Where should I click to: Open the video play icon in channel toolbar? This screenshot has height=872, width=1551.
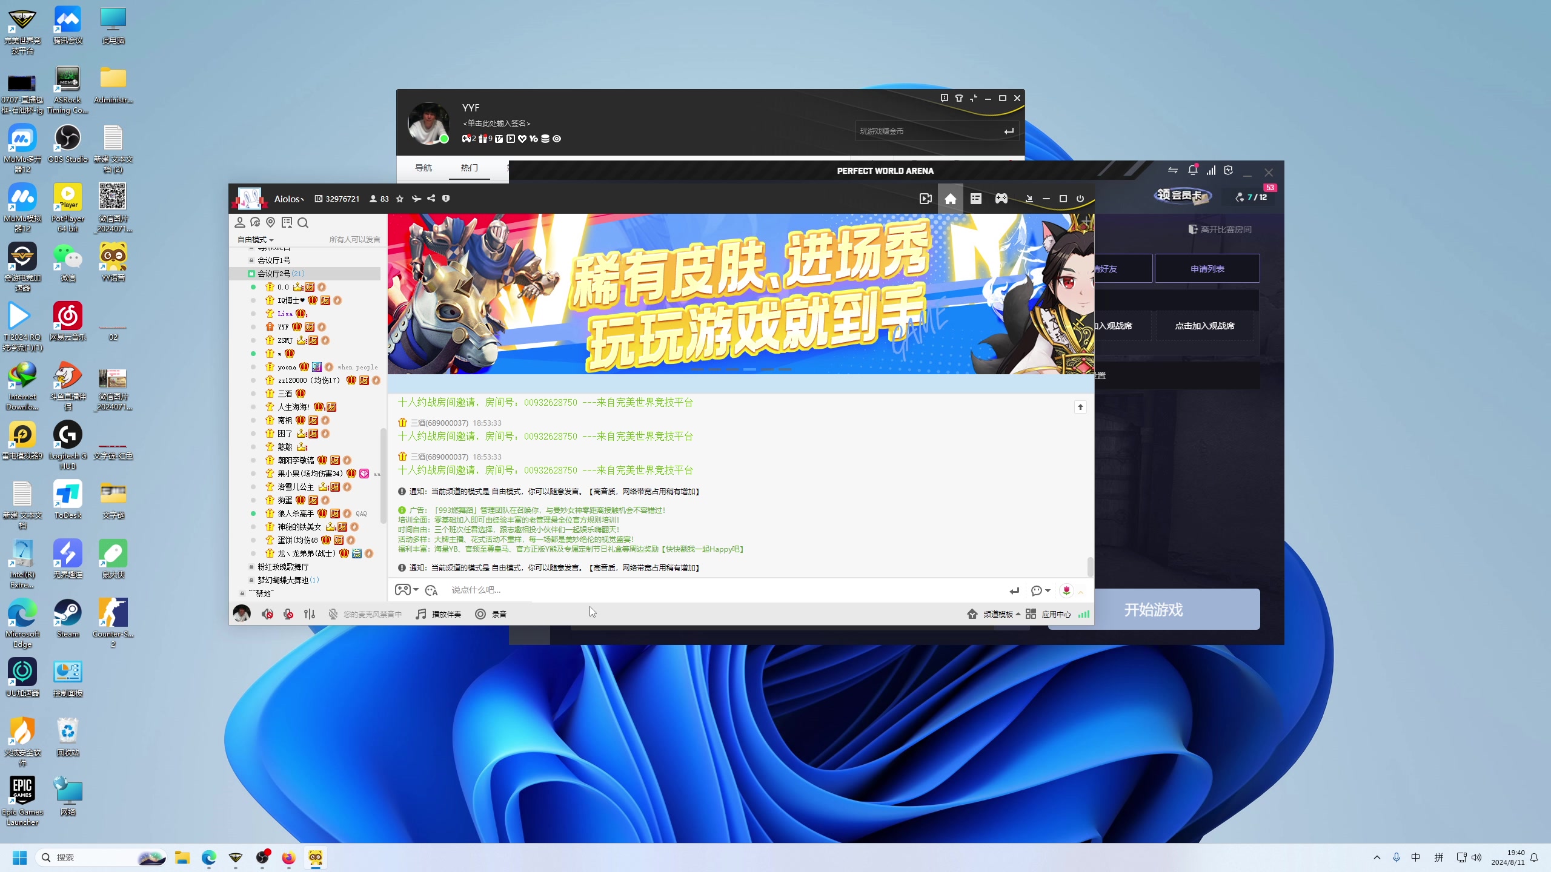pos(925,199)
